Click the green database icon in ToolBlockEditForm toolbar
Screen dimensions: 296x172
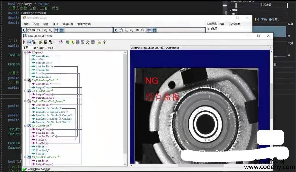coord(67,42)
